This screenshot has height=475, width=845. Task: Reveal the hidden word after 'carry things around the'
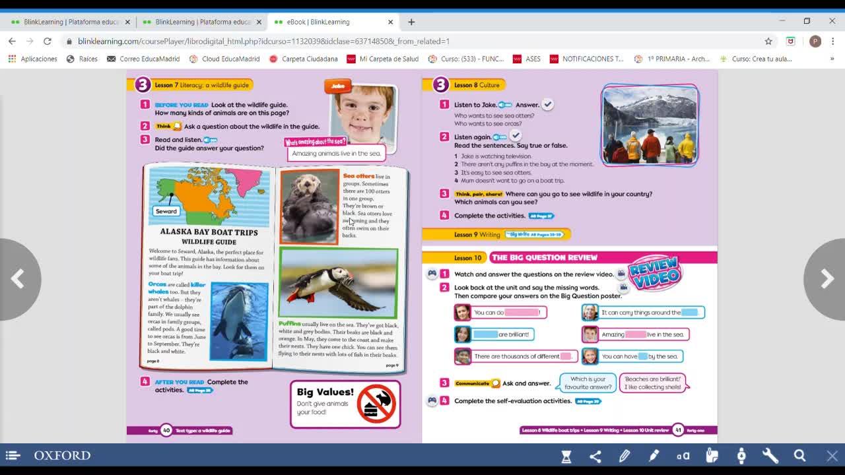pyautogui.click(x=689, y=313)
